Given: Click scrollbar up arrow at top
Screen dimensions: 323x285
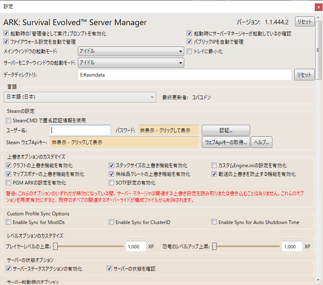Looking at the screenshot, I should coord(318,17).
